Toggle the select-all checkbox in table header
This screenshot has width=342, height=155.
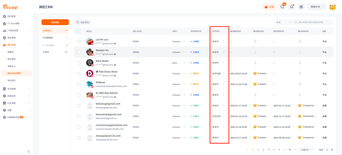(x=79, y=31)
